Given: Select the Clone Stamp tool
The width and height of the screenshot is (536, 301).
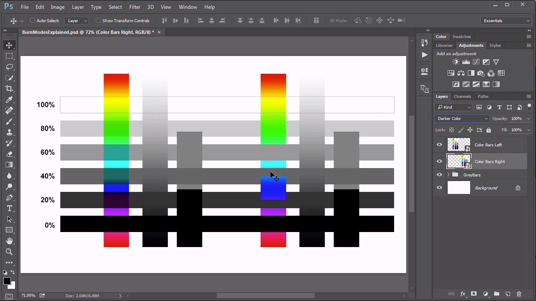Looking at the screenshot, I should (9, 132).
